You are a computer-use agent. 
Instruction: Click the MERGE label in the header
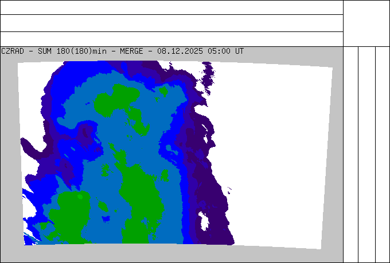click(131, 51)
